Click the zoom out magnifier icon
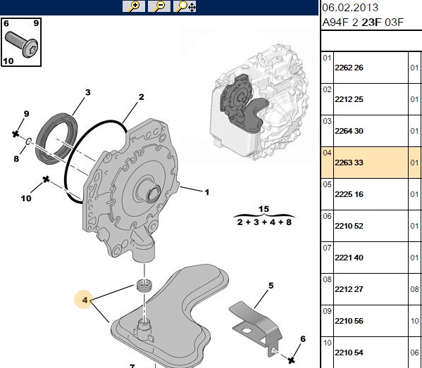This screenshot has width=422, height=368. (159, 6)
